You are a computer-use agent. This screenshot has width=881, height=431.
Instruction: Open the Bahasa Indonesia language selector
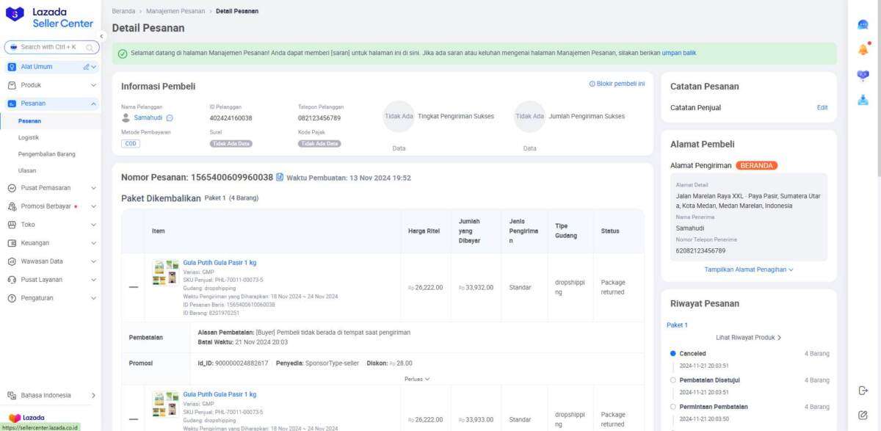click(x=50, y=395)
